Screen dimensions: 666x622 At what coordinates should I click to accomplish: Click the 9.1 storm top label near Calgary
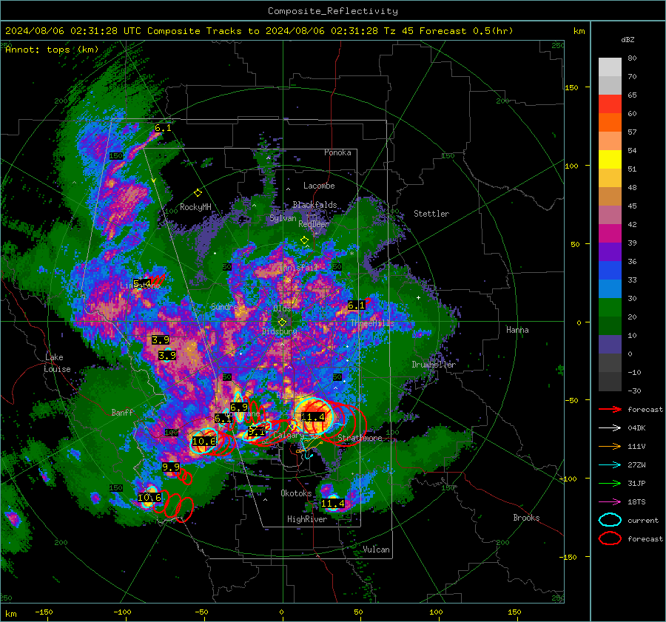[257, 431]
